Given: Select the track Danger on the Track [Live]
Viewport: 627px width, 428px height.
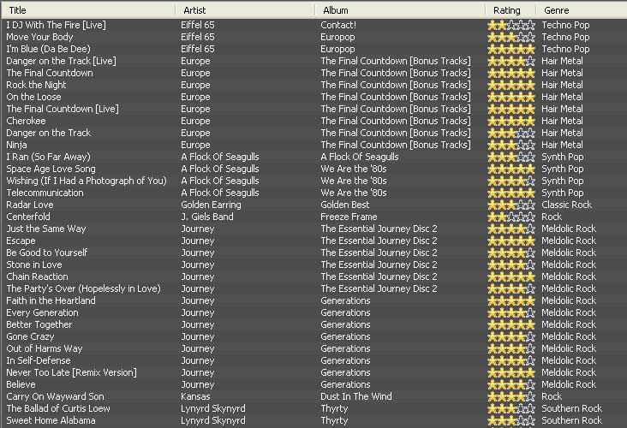Looking at the screenshot, I should [x=61, y=61].
